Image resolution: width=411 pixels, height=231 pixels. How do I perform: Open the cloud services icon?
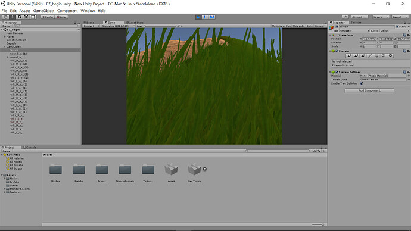(345, 17)
